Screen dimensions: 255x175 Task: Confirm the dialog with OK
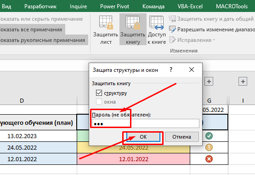coord(143,137)
